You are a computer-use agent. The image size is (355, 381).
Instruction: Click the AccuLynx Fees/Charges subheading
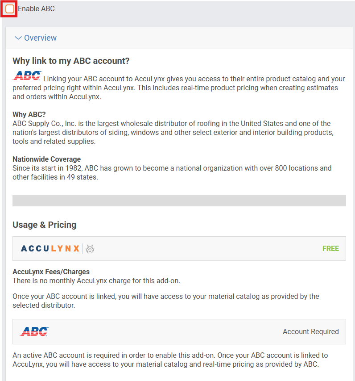[51, 272]
